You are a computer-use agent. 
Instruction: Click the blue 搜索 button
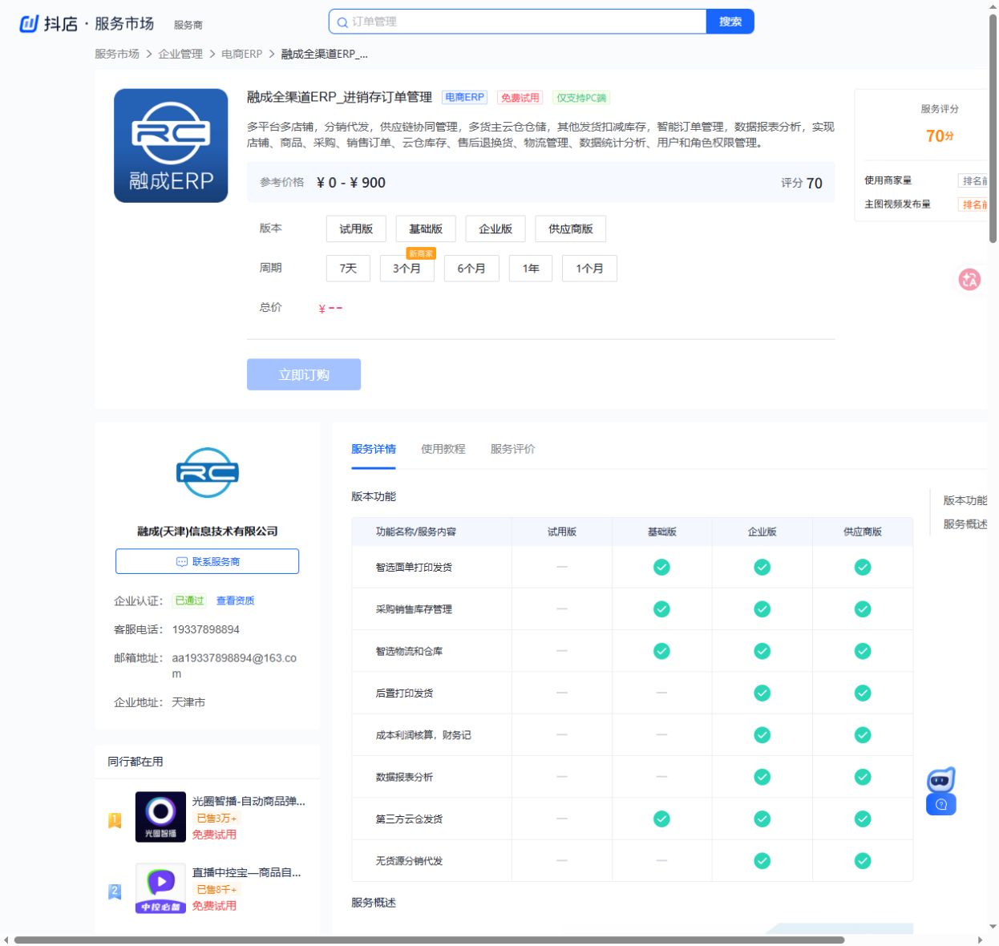(x=730, y=22)
